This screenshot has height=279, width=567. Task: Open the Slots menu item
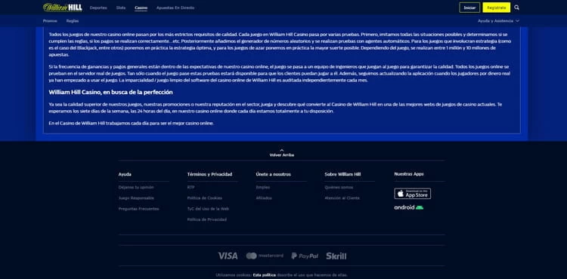(121, 8)
